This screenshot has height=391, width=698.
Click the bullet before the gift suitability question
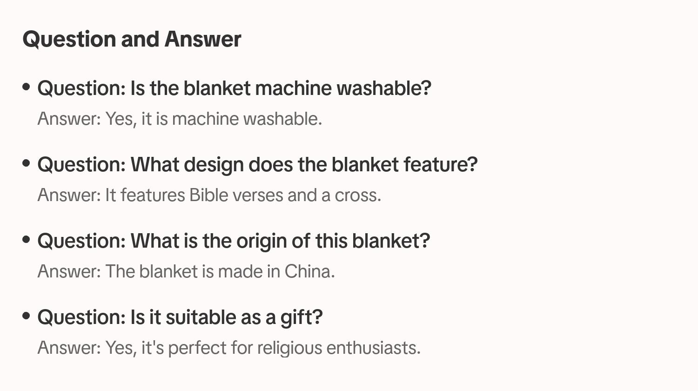(x=27, y=316)
